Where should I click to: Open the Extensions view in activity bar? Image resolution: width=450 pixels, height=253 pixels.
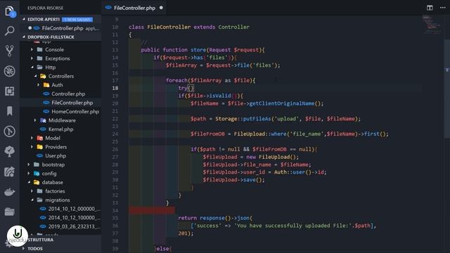pos(9,91)
